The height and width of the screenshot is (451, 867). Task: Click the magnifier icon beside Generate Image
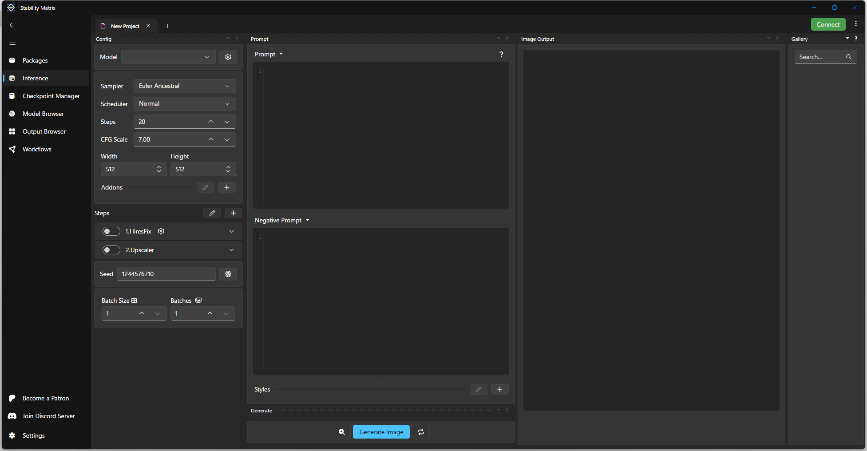pos(342,432)
